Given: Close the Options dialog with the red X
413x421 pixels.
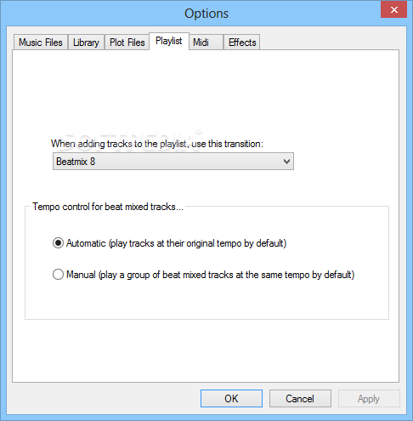Looking at the screenshot, I should pos(393,9).
